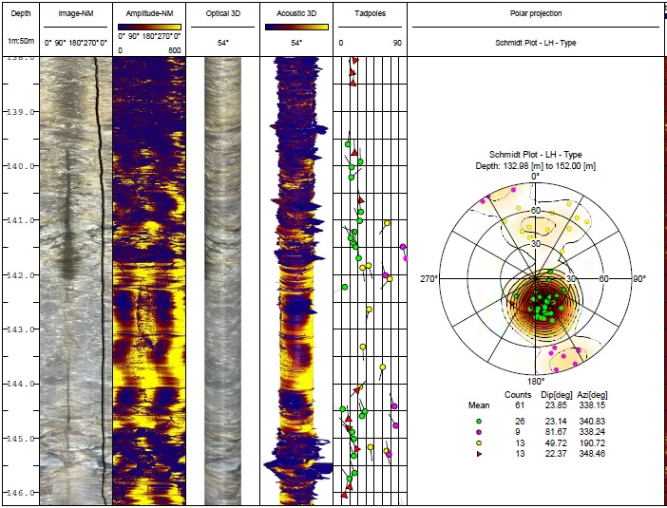667x508 pixels.
Task: Click the '180°' label below the polar plot
Action: (x=536, y=381)
